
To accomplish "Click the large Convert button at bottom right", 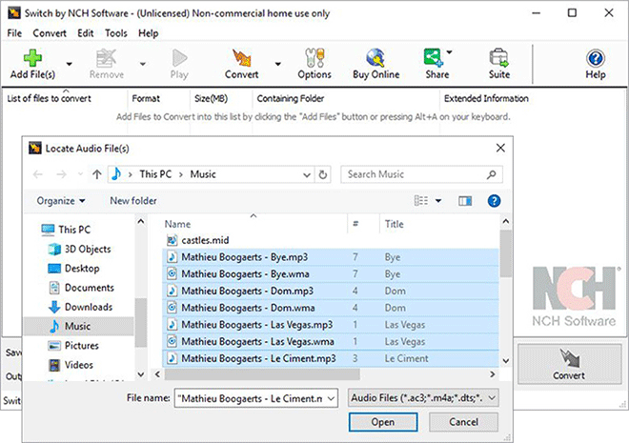I will 569,364.
